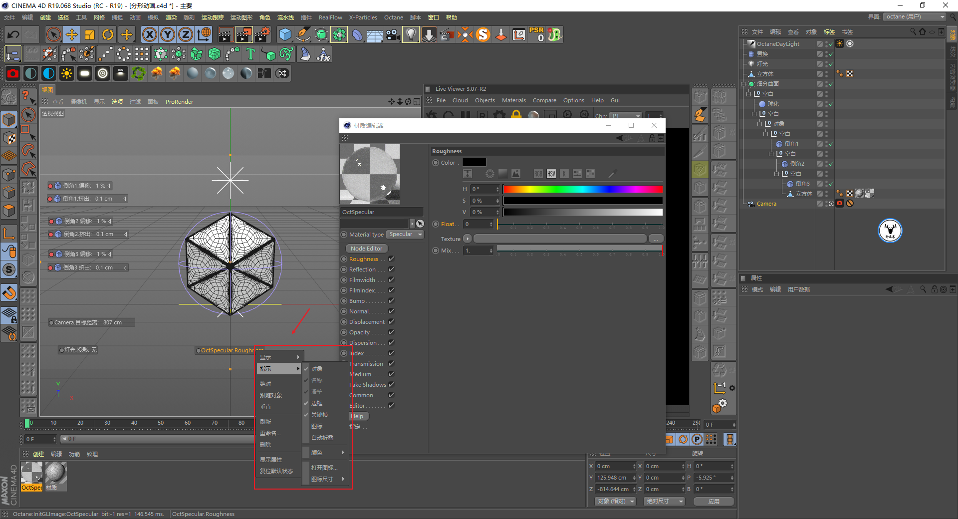Click the black Color swatch
Image resolution: width=958 pixels, height=519 pixels.
click(x=474, y=162)
